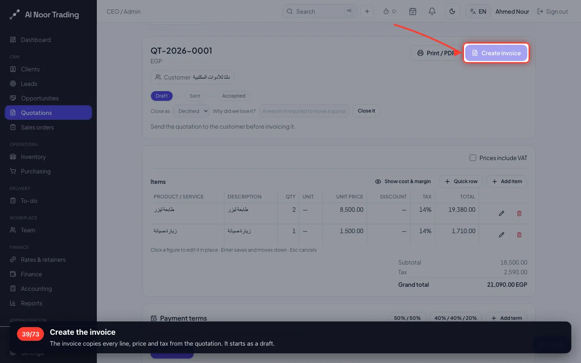Screen dimensions: 581x363
Task: Select the Draft status pill
Action: 161,96
